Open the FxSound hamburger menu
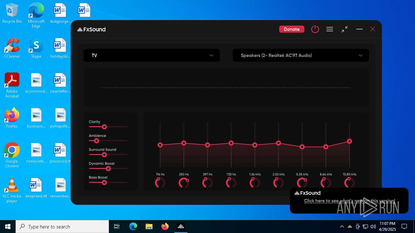The width and height of the screenshot is (415, 233). (330, 29)
